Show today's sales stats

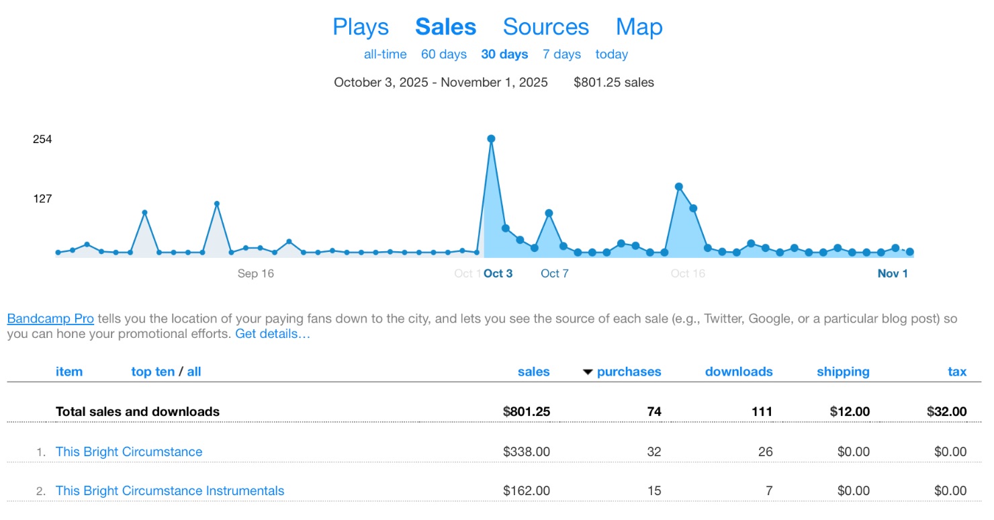click(x=611, y=54)
